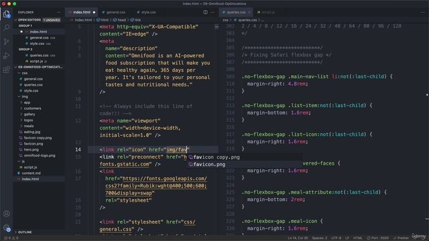This screenshot has width=429, height=241.
Task: Click the html breadcrumb item
Action: (x=103, y=20)
